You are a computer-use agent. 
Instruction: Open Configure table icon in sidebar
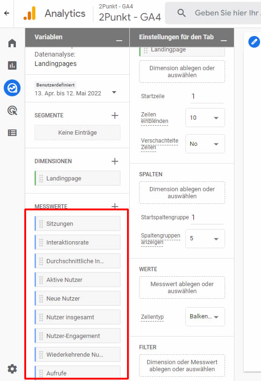click(12, 133)
